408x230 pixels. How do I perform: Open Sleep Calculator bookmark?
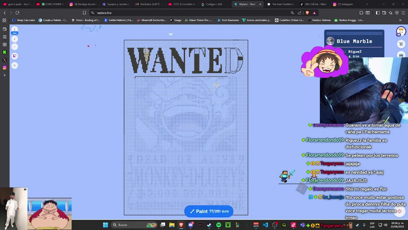click(x=24, y=20)
